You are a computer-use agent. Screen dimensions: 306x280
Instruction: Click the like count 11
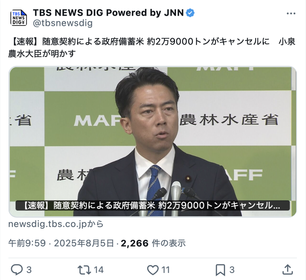(165, 270)
